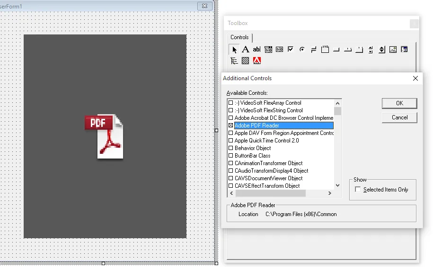433x267 pixels.
Task: Close the UserForm1 window
Action: click(204, 6)
